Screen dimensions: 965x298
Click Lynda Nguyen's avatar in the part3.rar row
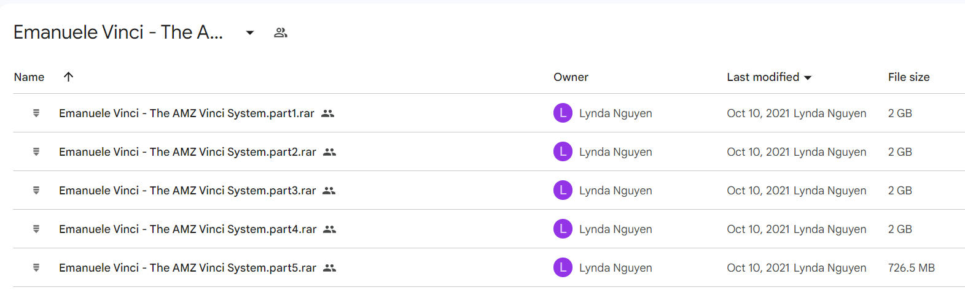point(563,190)
